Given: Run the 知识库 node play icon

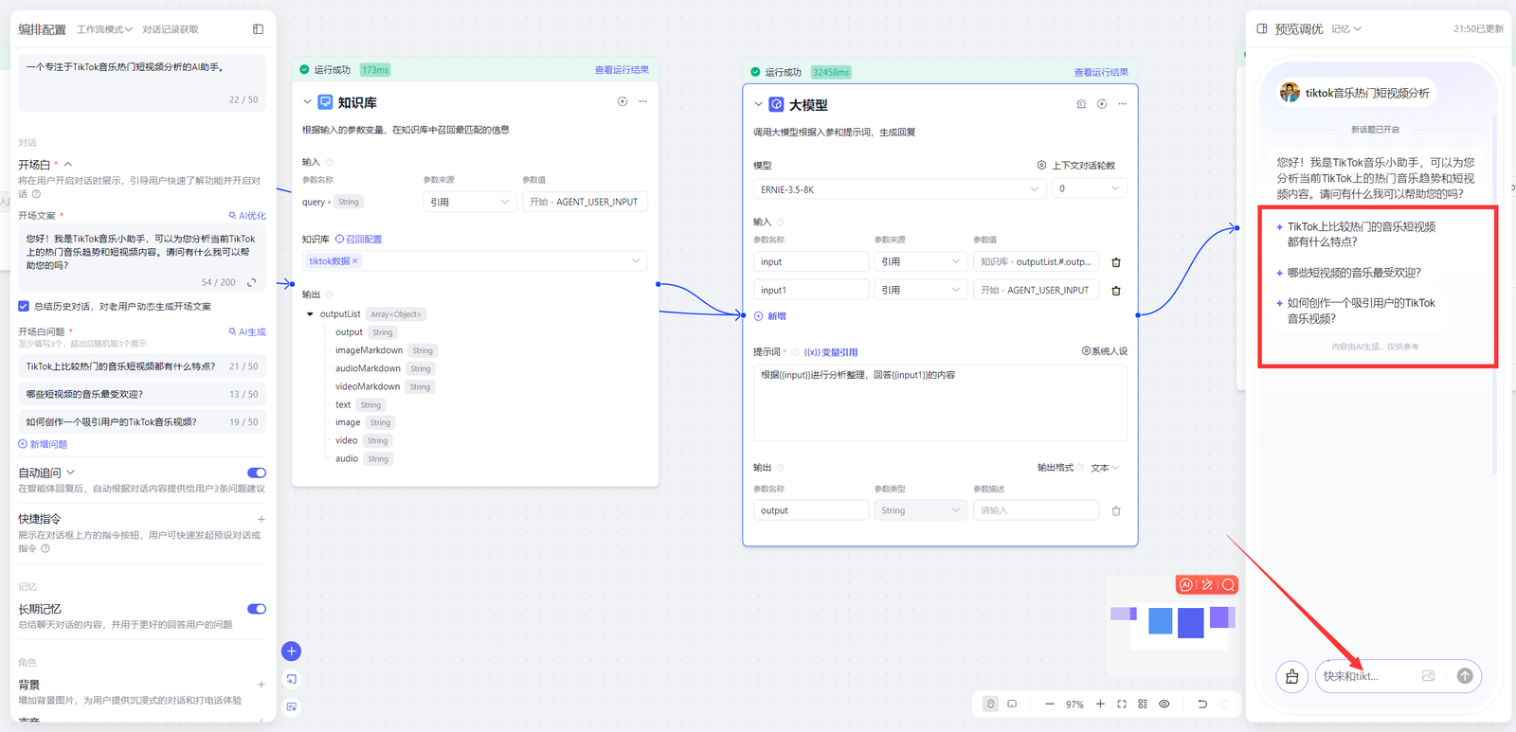Looking at the screenshot, I should (x=623, y=101).
